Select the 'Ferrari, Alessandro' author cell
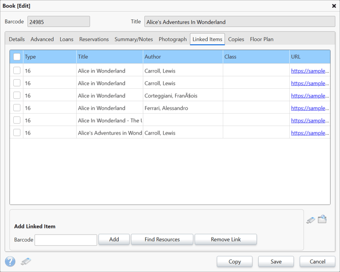340x272 pixels. (183, 108)
